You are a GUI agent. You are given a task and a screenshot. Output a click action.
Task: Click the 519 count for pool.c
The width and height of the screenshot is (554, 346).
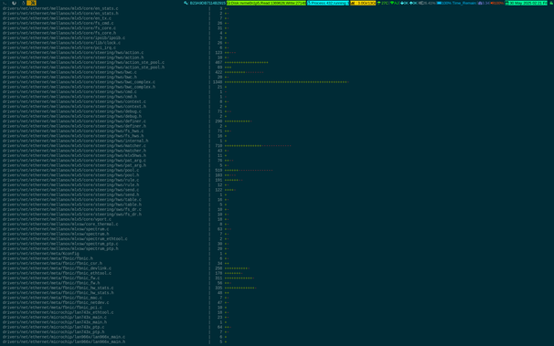(218, 170)
